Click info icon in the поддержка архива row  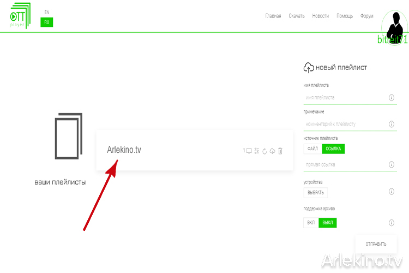[x=391, y=223]
